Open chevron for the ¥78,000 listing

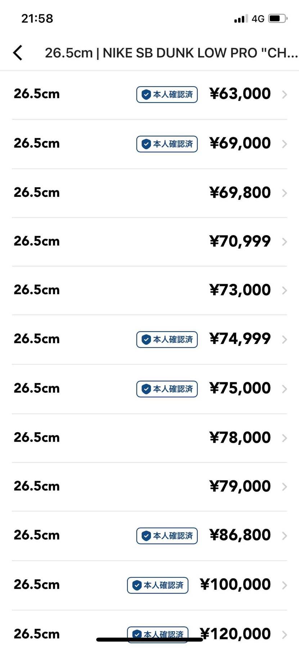tap(284, 438)
